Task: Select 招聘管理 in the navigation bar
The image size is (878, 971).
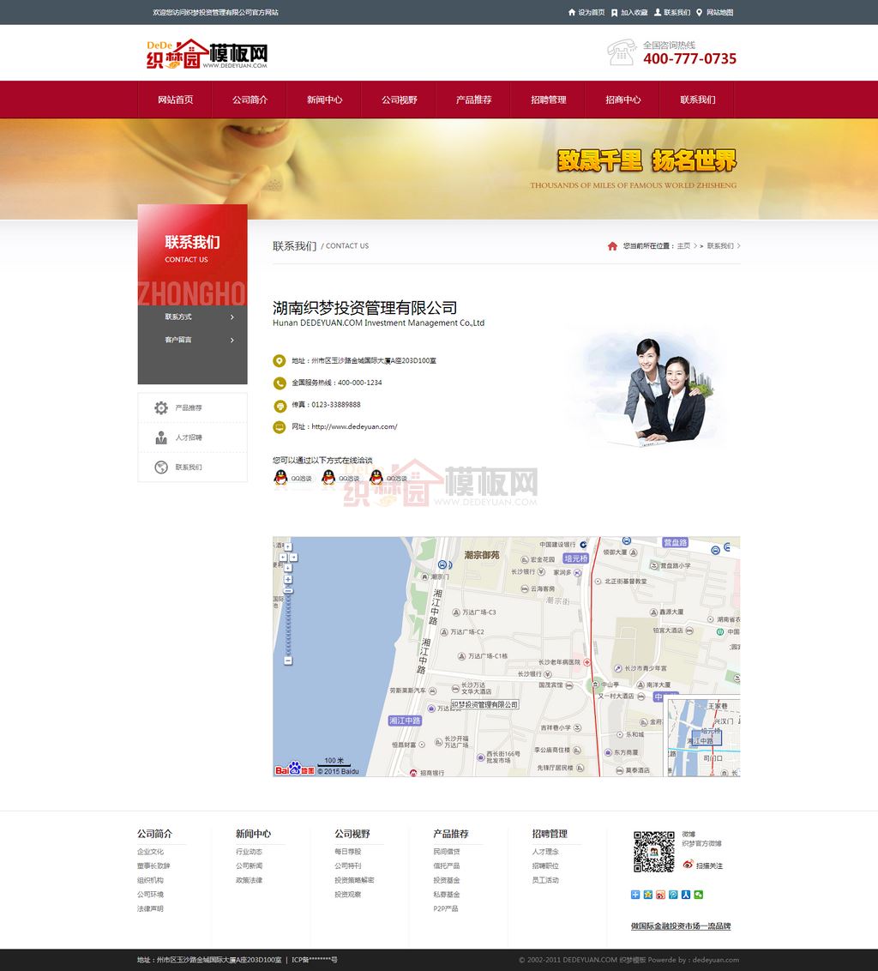Action: click(x=549, y=100)
